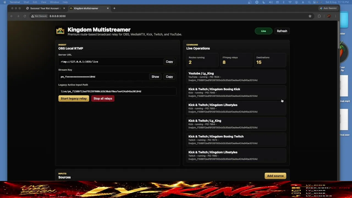Select the Kingdom Lifestyles route with PID 7982
This screenshot has height=198, width=352.
click(x=236, y=155)
